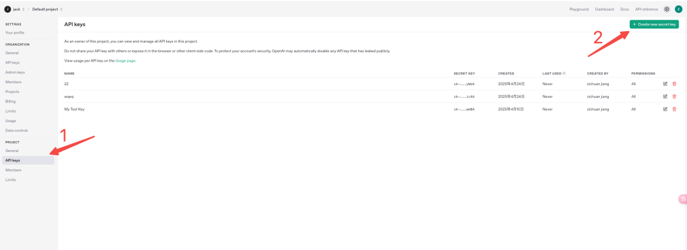The height and width of the screenshot is (250, 687).
Task: Select the highlighted API keys under Project
Action: [x=28, y=160]
